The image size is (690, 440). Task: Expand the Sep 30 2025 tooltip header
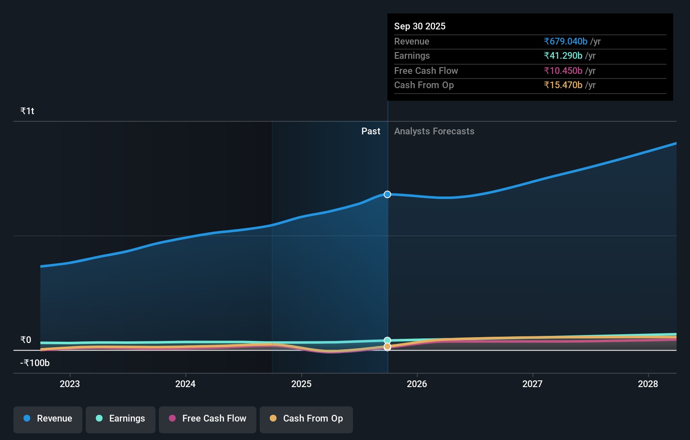(420, 26)
